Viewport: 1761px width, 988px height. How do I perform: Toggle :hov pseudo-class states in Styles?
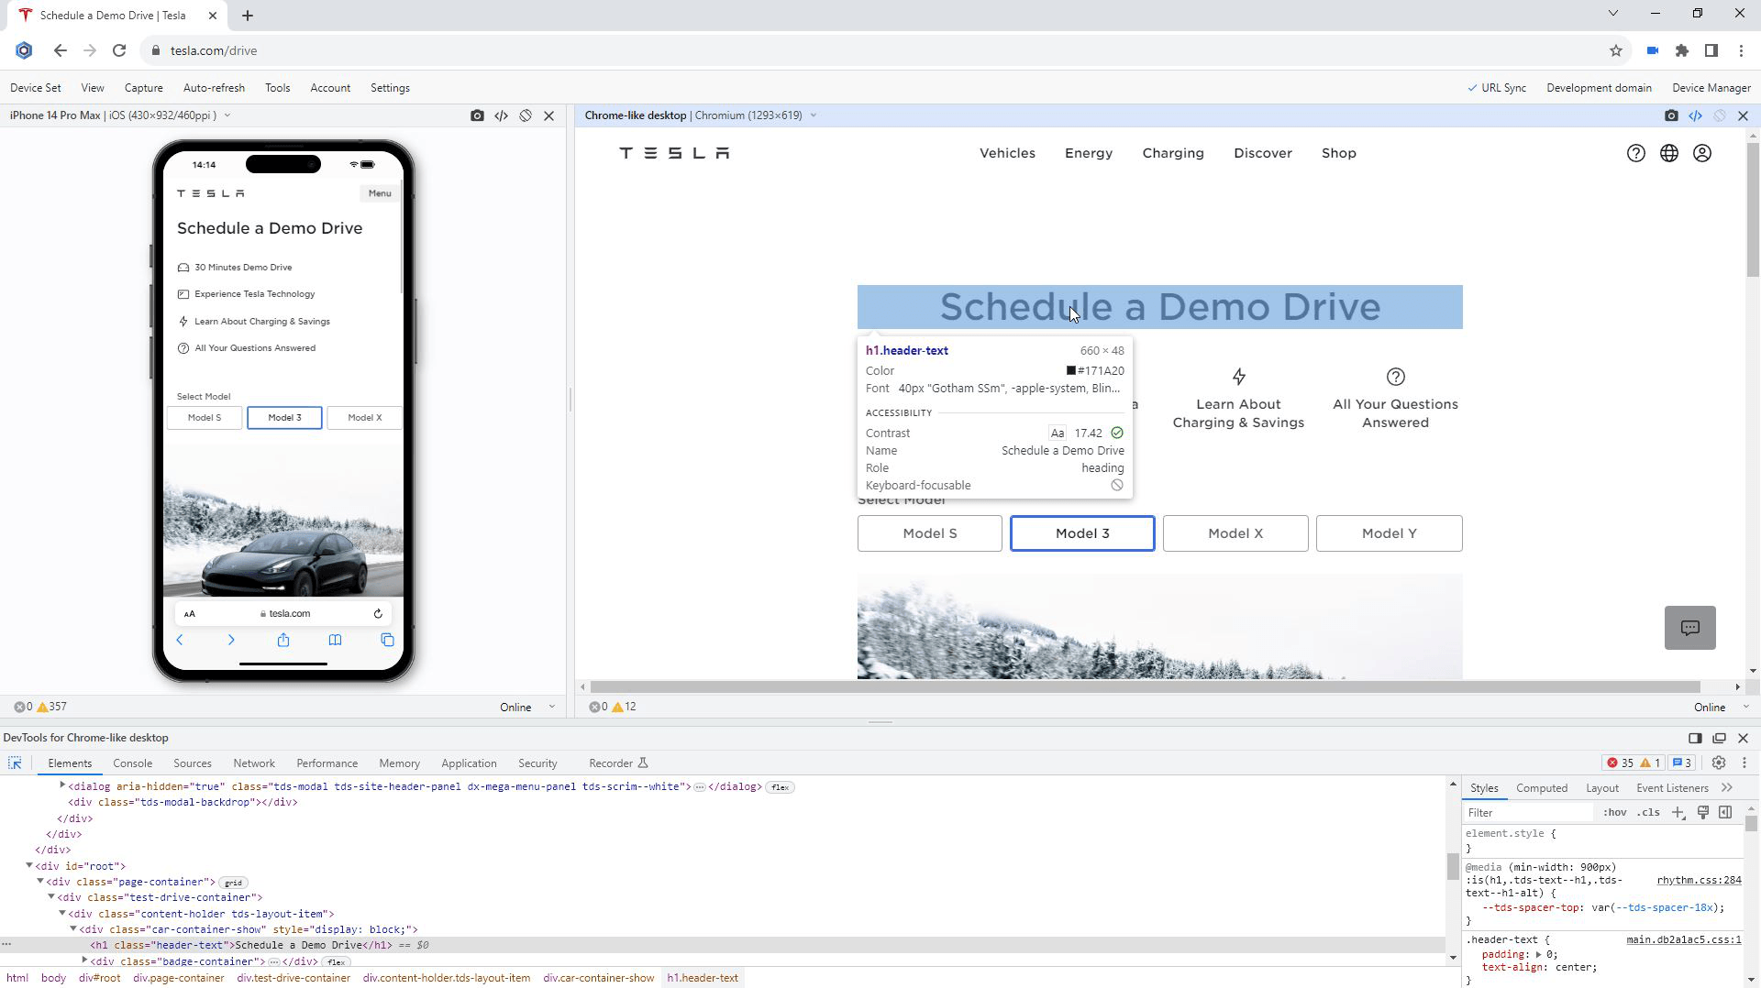(x=1613, y=812)
